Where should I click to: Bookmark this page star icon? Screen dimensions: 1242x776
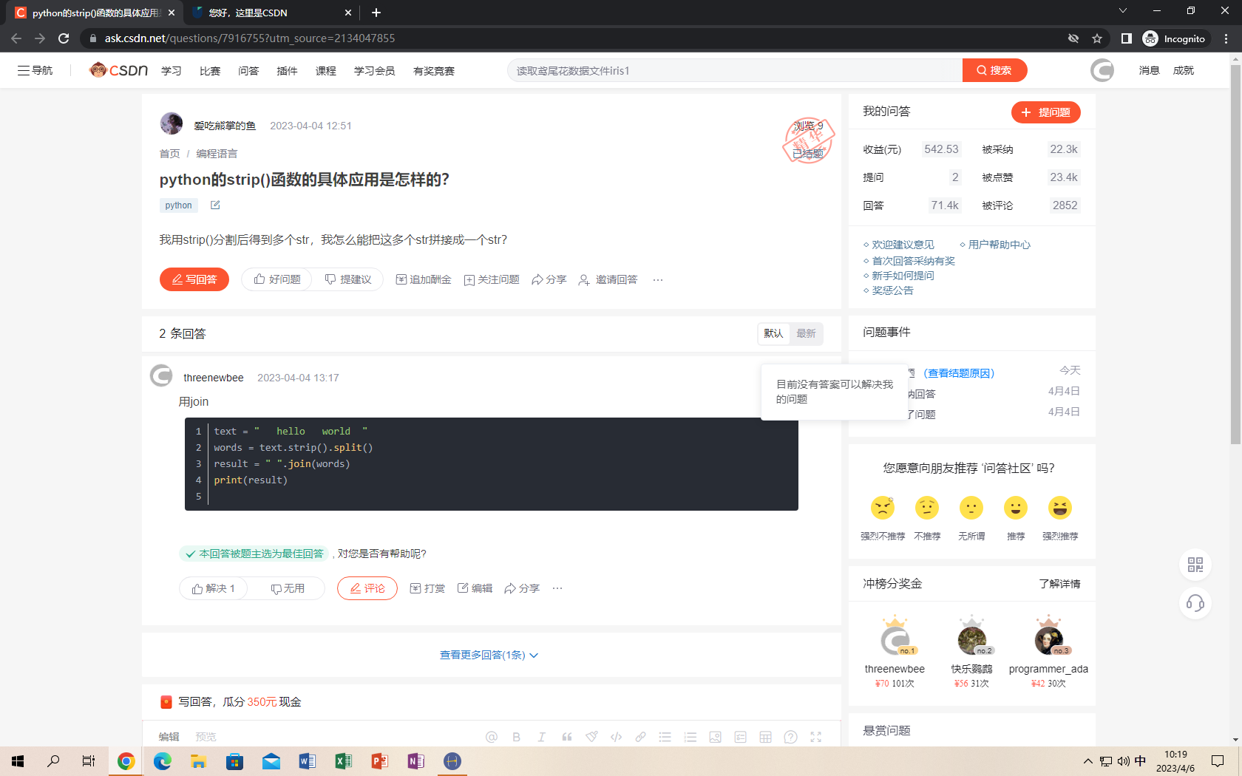(1097, 38)
